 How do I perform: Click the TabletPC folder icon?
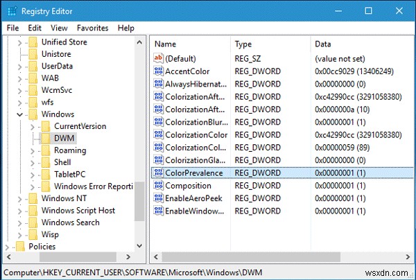coord(46,174)
